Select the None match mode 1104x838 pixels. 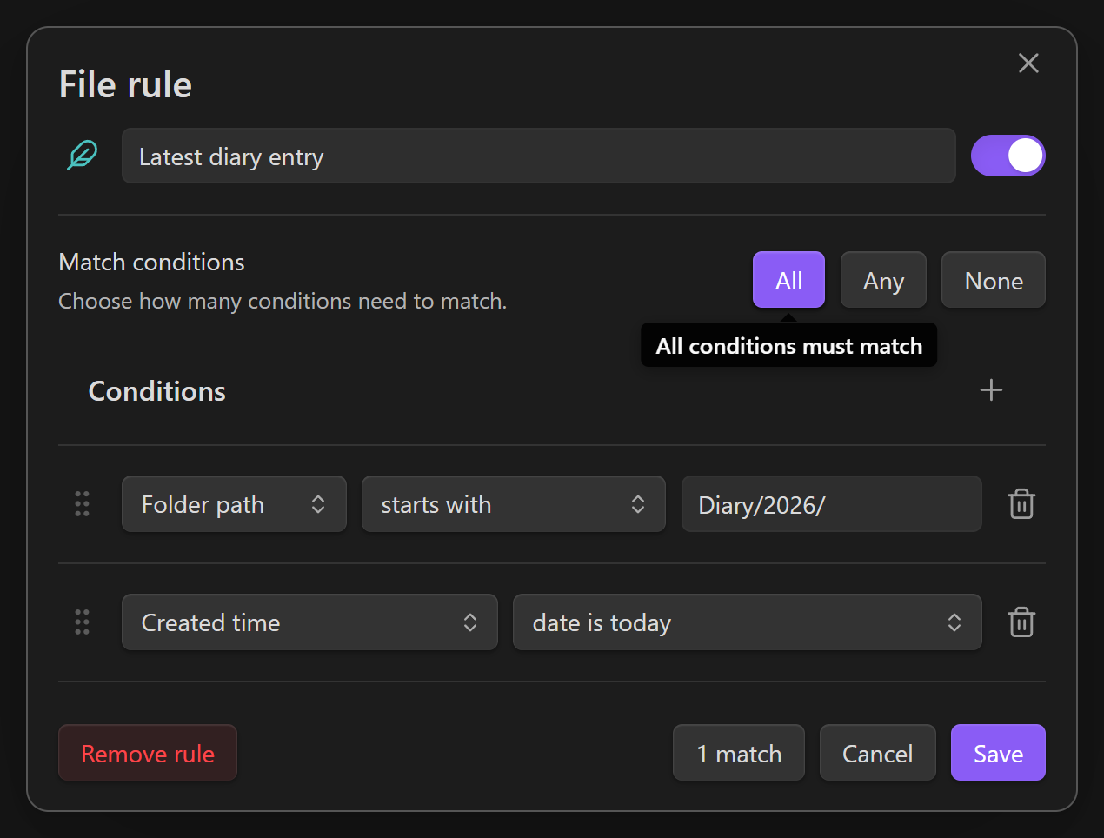(x=994, y=280)
